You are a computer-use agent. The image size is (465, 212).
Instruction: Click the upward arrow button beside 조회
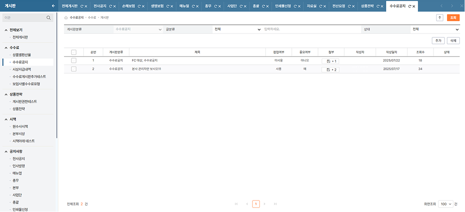[440, 17]
